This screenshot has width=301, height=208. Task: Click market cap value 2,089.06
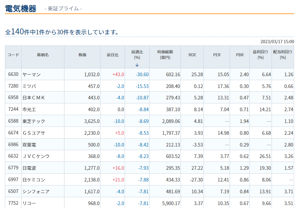171,121
